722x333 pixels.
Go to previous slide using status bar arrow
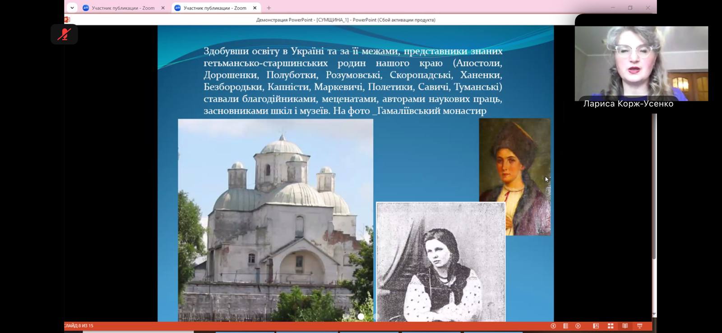pos(553,326)
